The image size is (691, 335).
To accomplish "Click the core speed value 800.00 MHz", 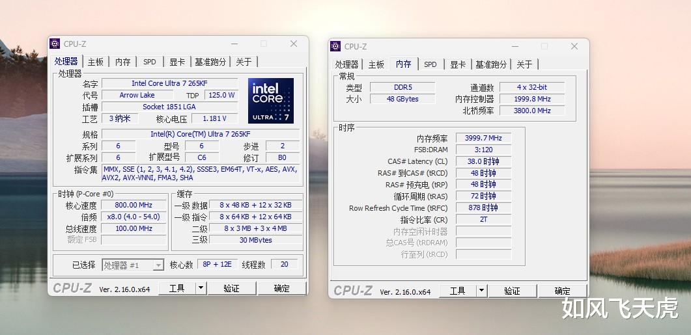I will (134, 205).
